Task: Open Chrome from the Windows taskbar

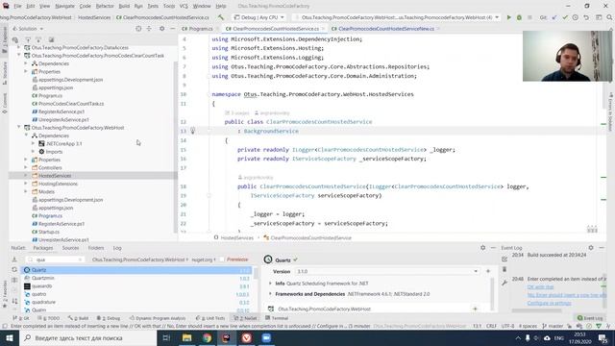Action: (207, 337)
